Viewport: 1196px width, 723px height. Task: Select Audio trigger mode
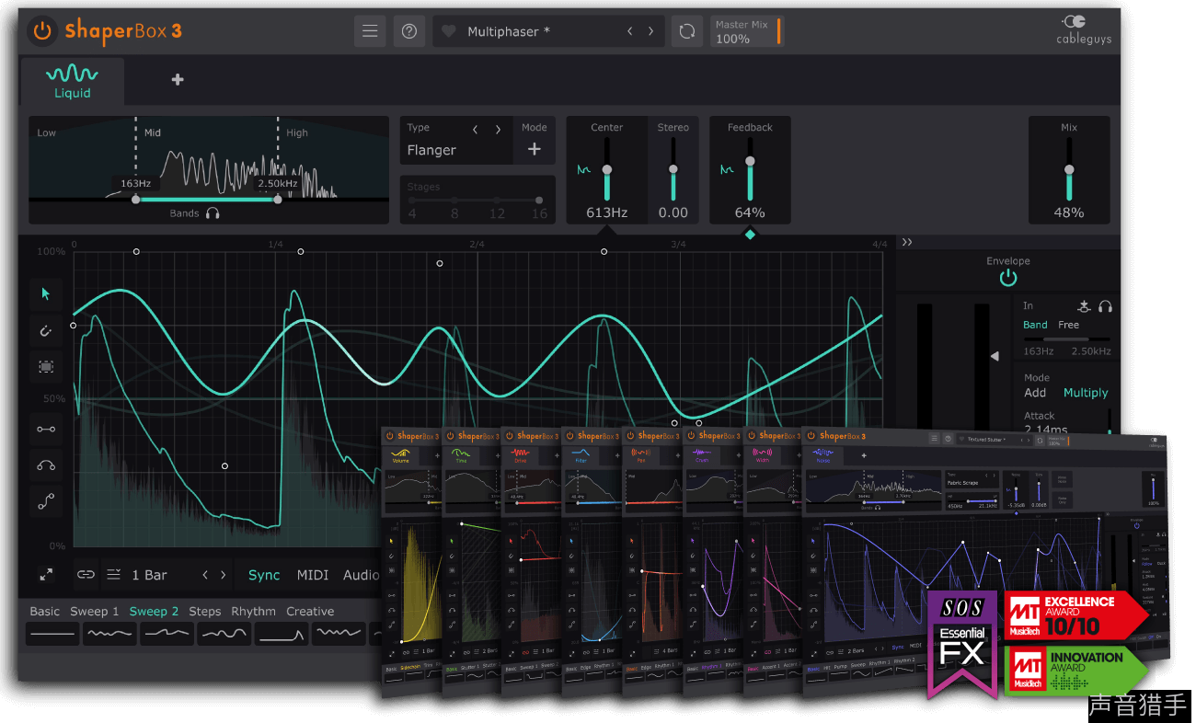(361, 575)
